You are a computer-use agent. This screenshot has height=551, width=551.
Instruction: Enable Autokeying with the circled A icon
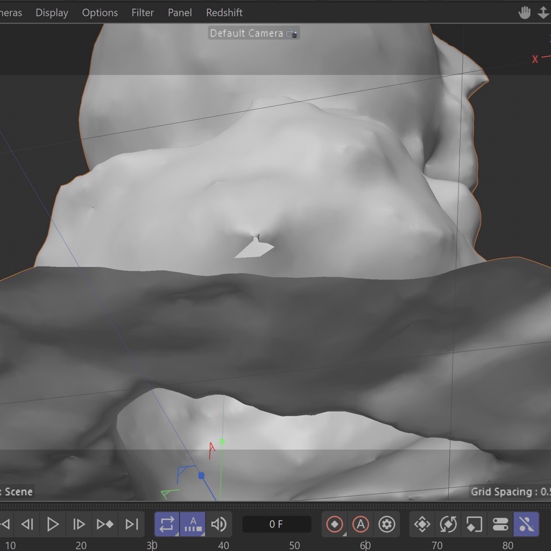point(361,524)
